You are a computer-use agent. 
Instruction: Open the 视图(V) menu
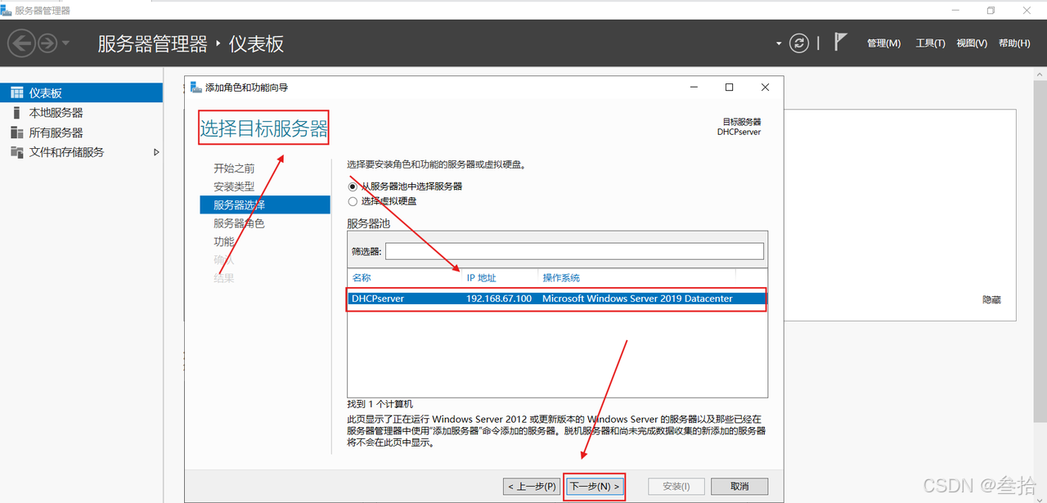click(x=972, y=43)
